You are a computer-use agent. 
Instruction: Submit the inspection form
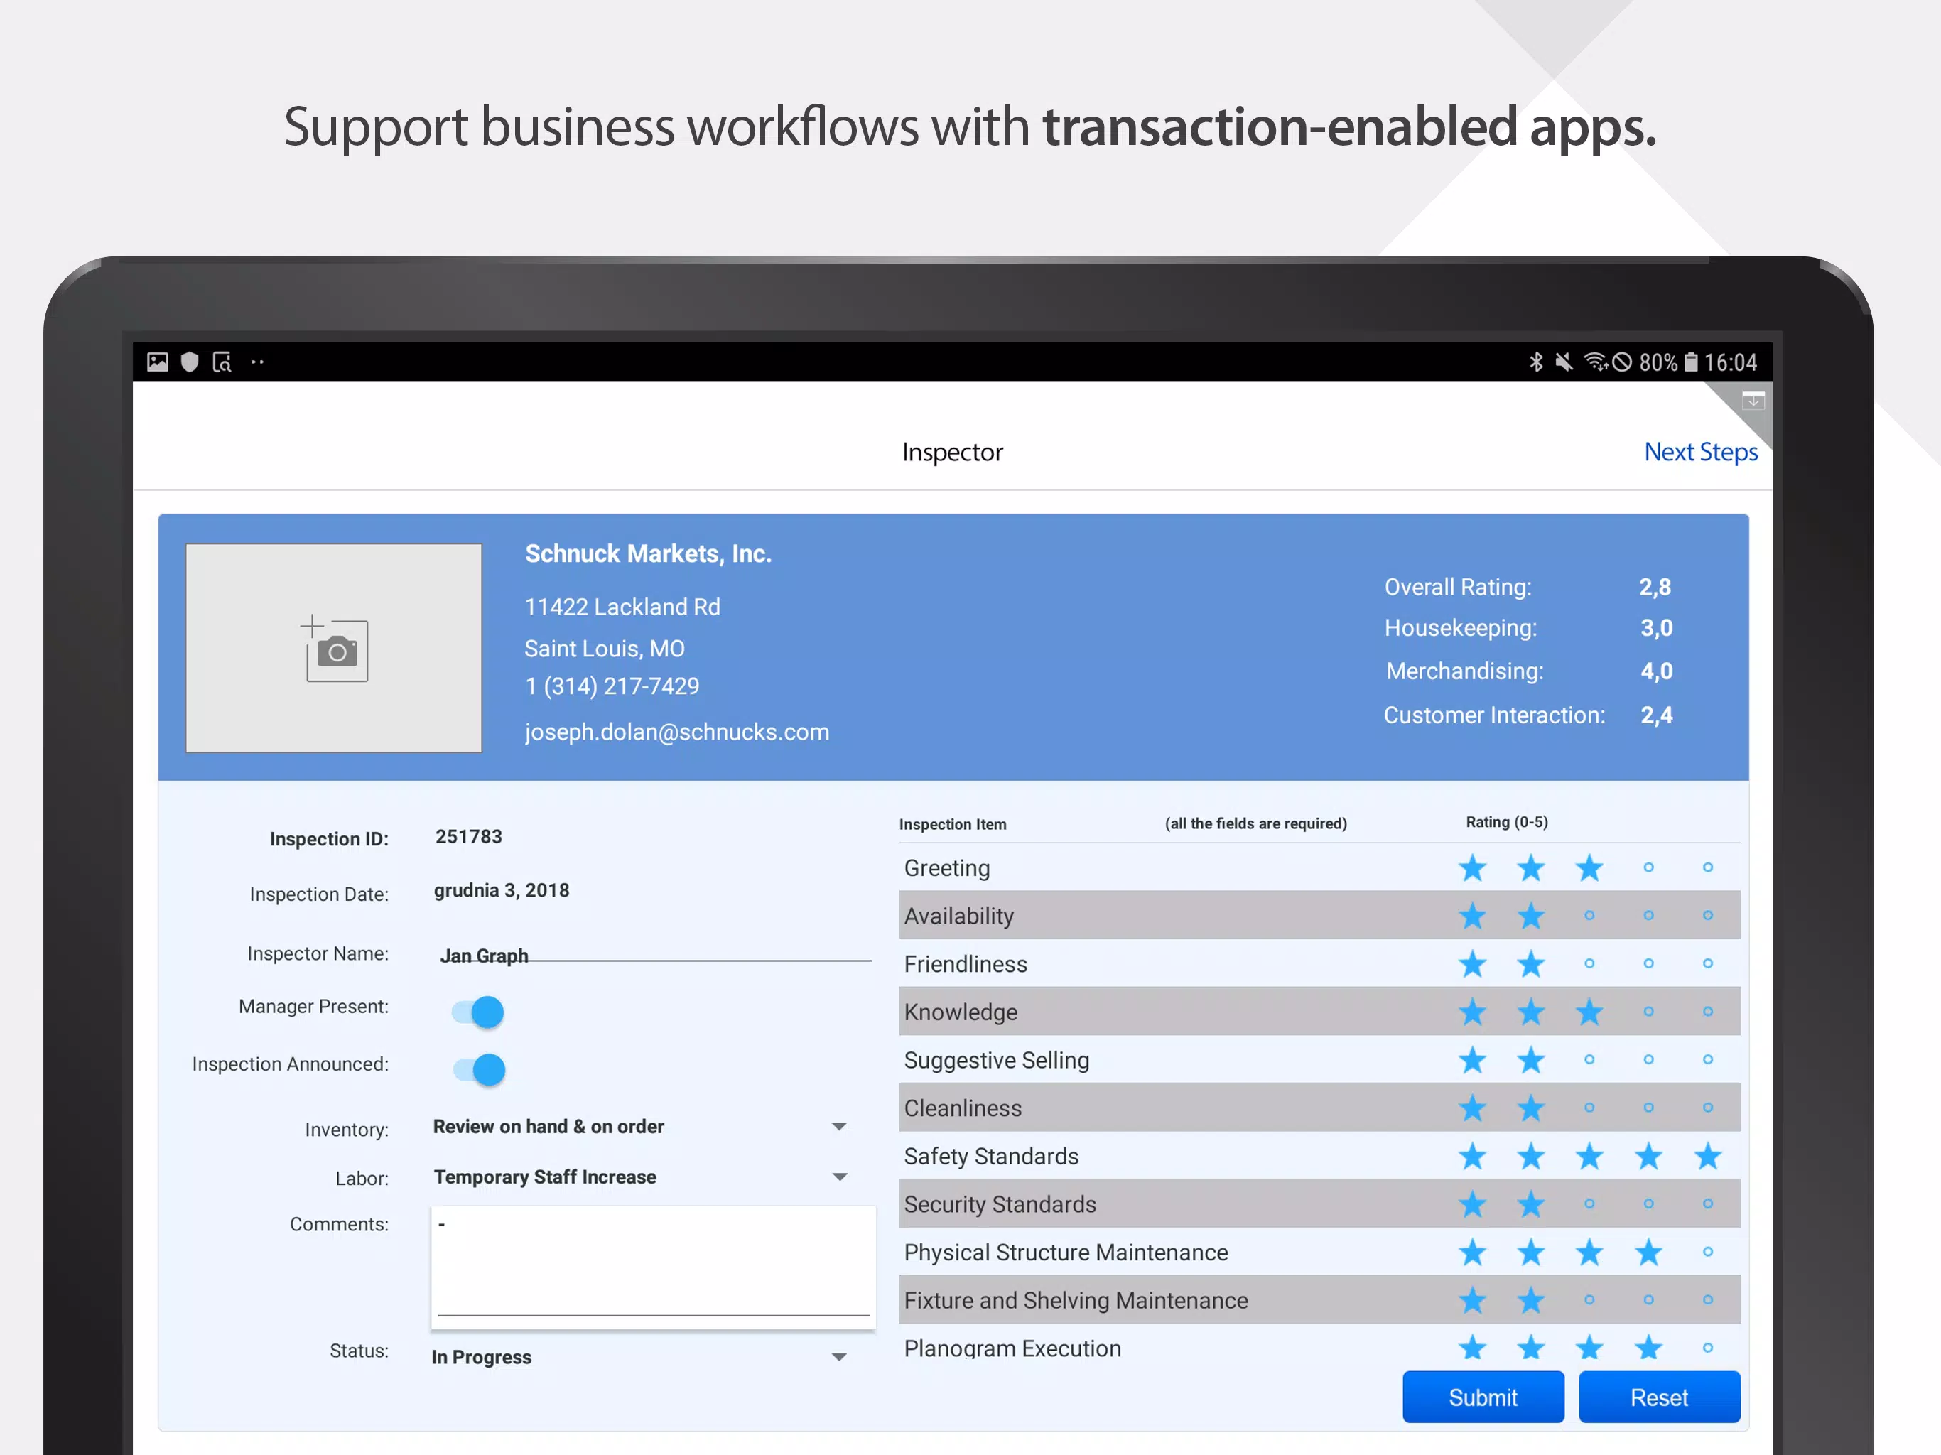point(1483,1397)
